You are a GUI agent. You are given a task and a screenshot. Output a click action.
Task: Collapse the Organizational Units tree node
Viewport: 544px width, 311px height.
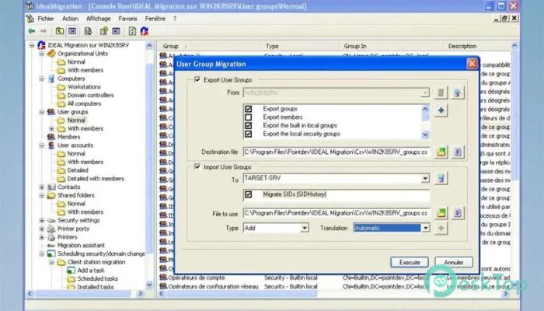click(x=42, y=54)
